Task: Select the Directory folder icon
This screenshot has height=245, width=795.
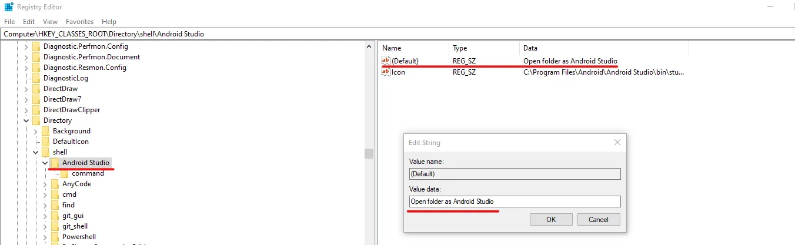Action: click(x=36, y=120)
